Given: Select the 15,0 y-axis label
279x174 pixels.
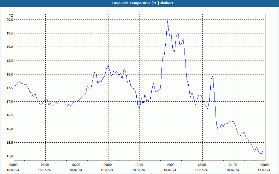Looking at the screenshot, I should [x=10, y=156].
